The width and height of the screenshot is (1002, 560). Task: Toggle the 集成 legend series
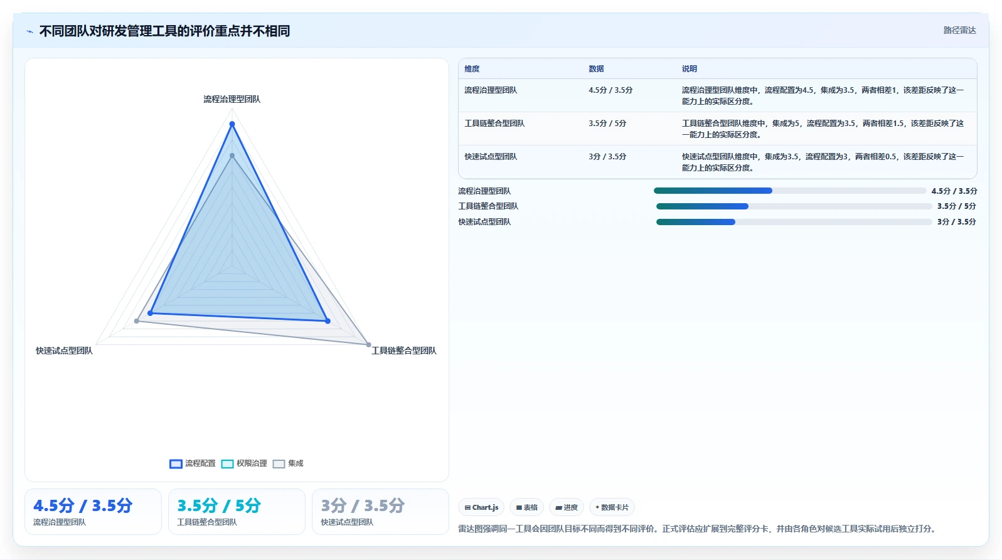point(288,463)
